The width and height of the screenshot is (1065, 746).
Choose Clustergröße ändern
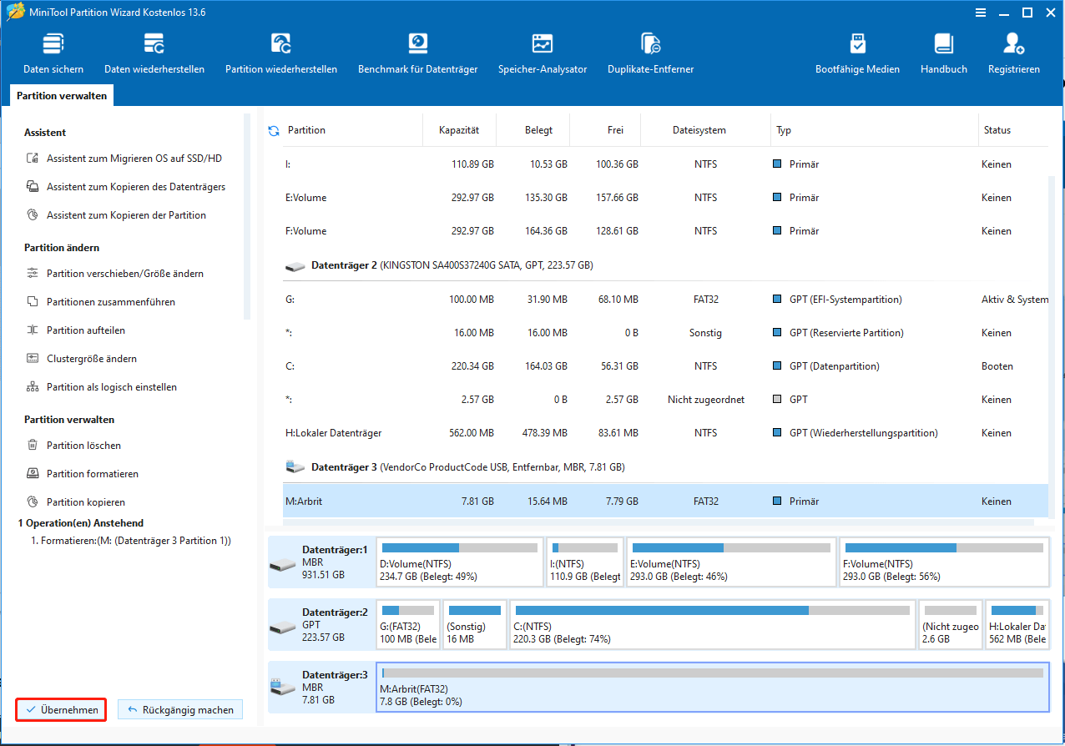point(82,359)
